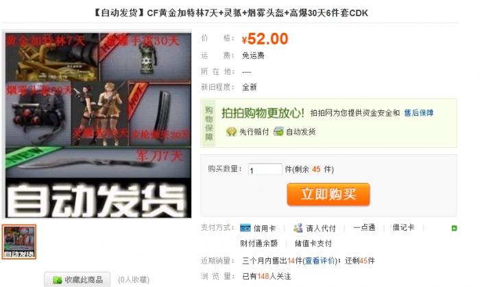
Task: Add the item to favorites with 收藏此商品
Action: 77,279
